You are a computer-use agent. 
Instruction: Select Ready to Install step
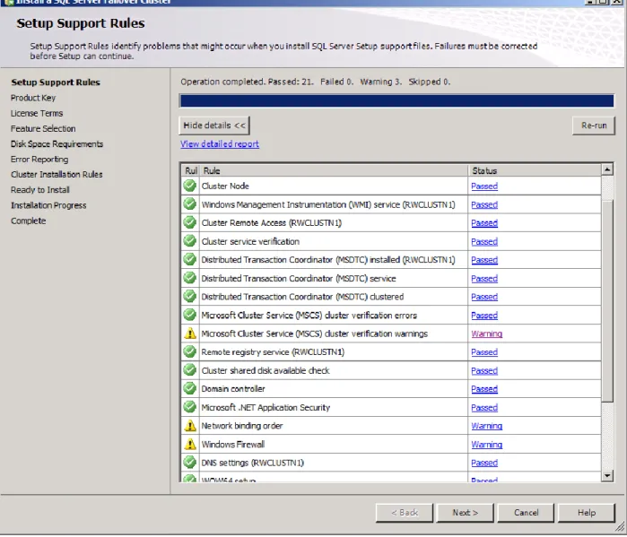click(x=40, y=190)
